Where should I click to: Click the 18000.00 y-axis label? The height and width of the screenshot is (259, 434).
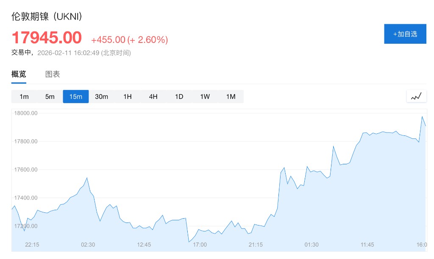tap(26, 113)
